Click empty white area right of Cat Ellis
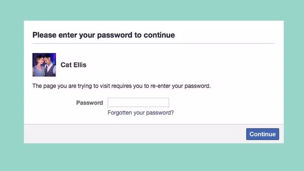The height and width of the screenshot is (171, 304). coord(175,65)
